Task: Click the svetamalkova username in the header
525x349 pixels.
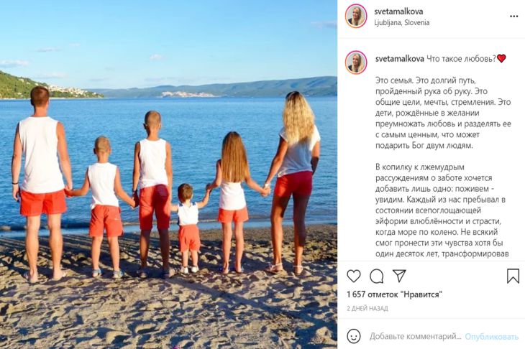Action: tap(398, 11)
